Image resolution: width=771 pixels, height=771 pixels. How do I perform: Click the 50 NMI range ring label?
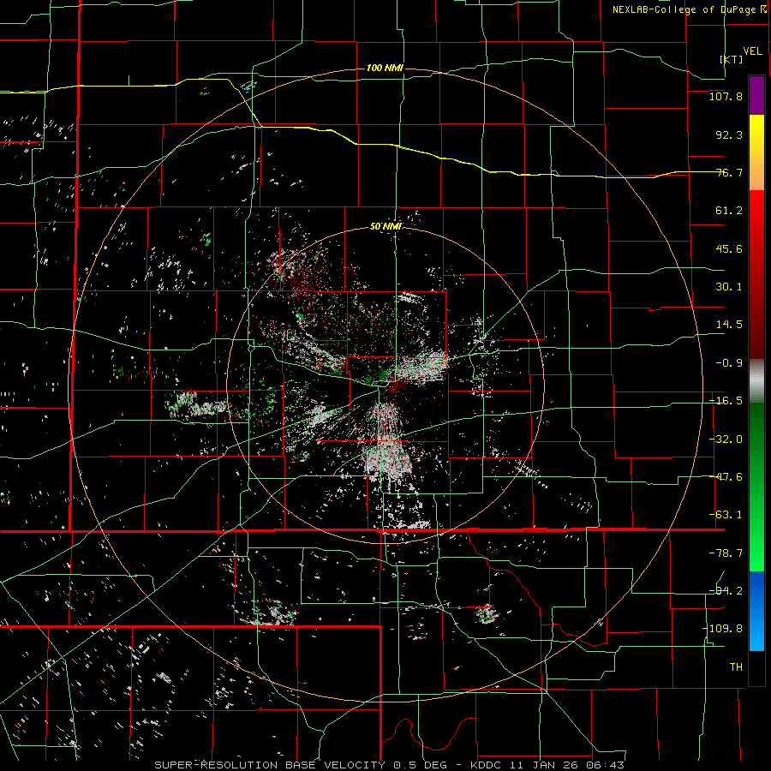[x=386, y=227]
